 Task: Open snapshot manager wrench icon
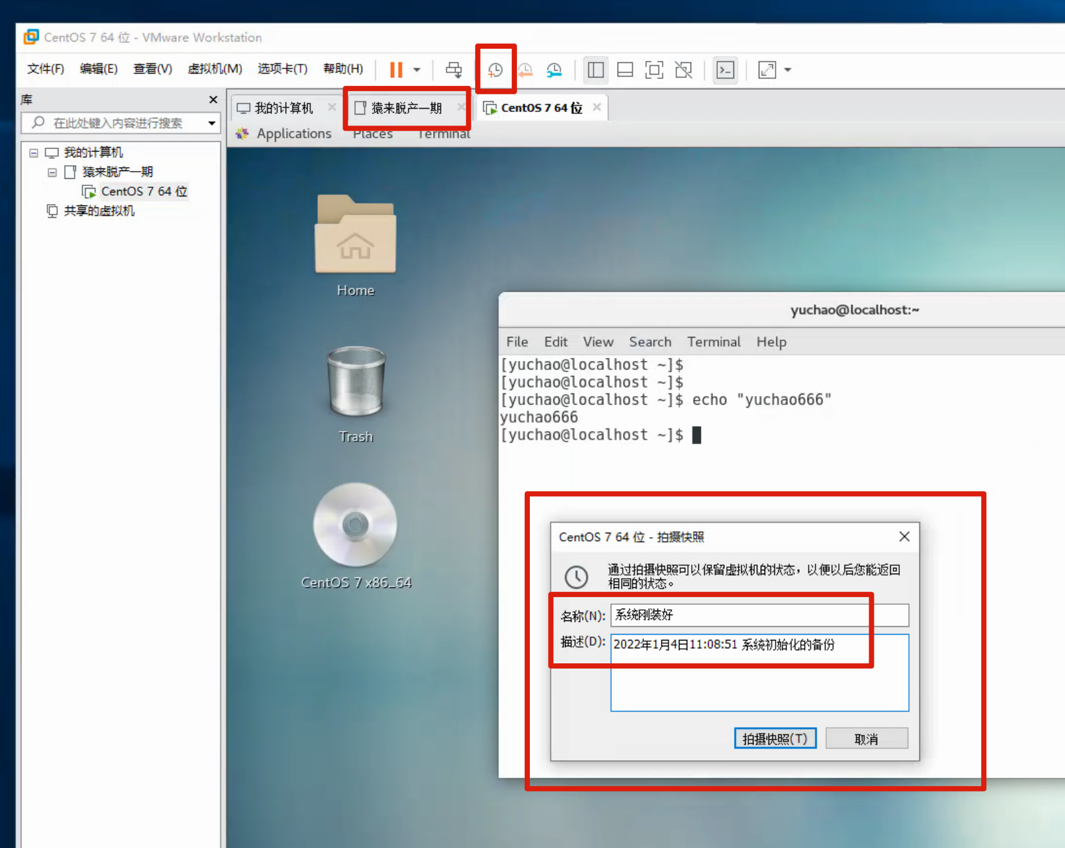[x=554, y=70]
